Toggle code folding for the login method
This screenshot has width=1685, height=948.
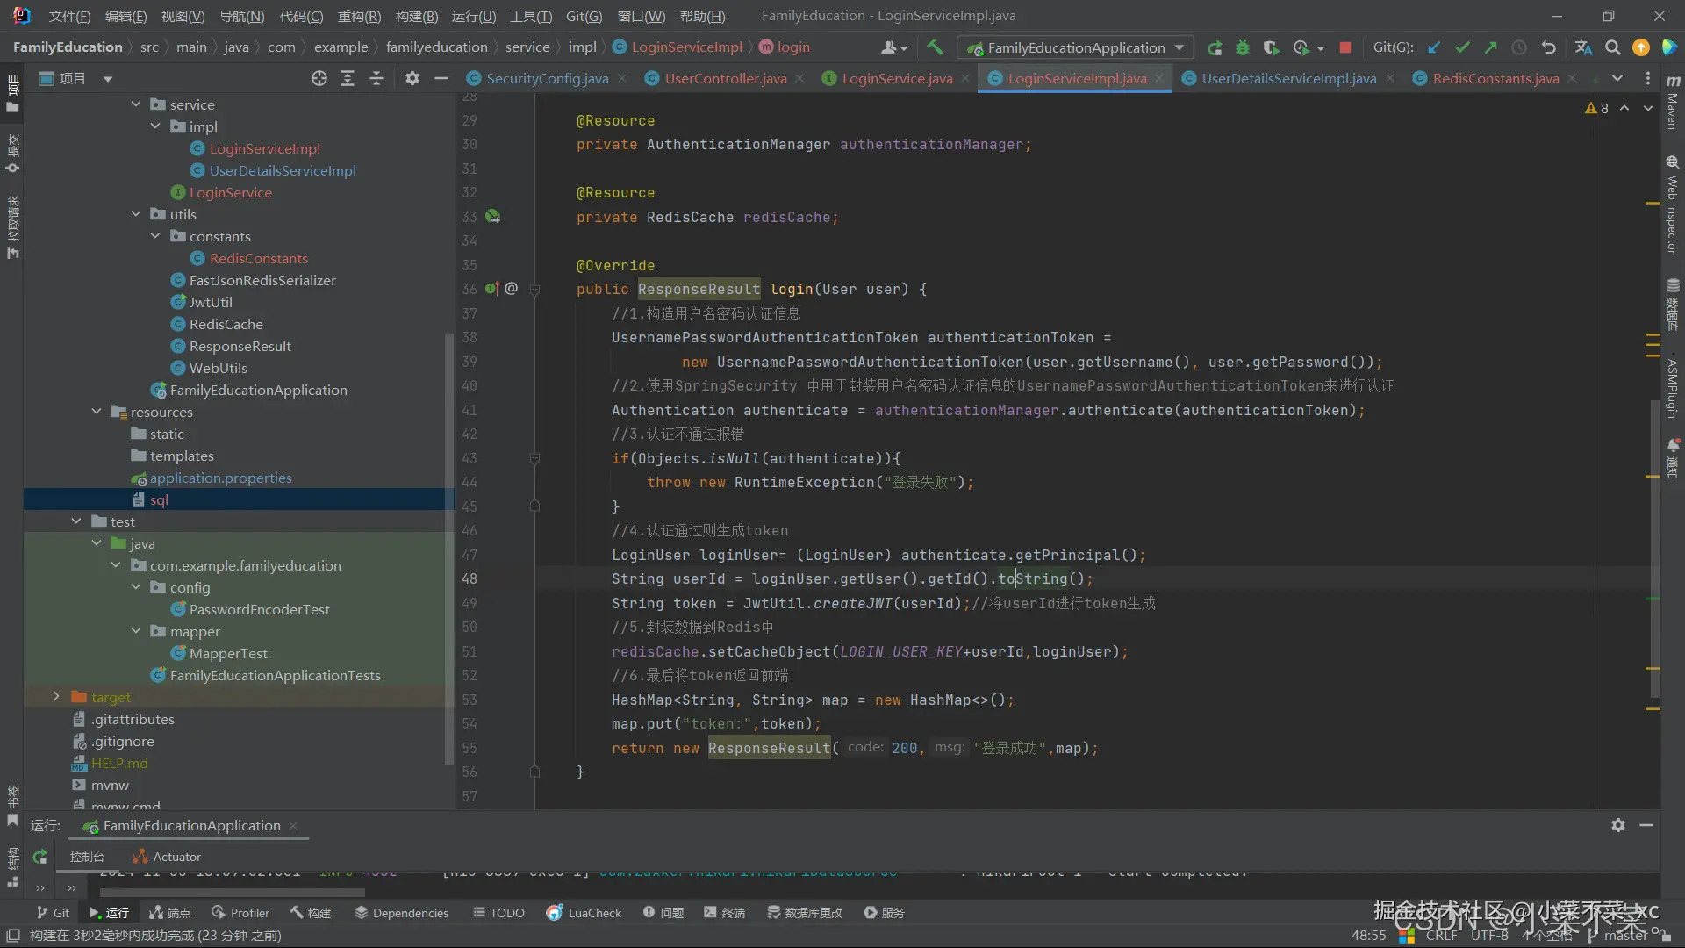534,289
